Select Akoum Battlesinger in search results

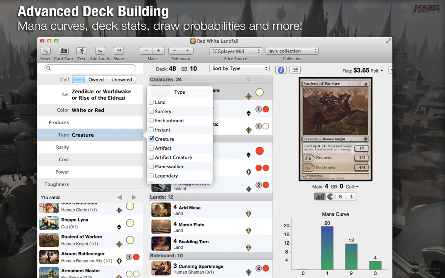tap(90, 257)
